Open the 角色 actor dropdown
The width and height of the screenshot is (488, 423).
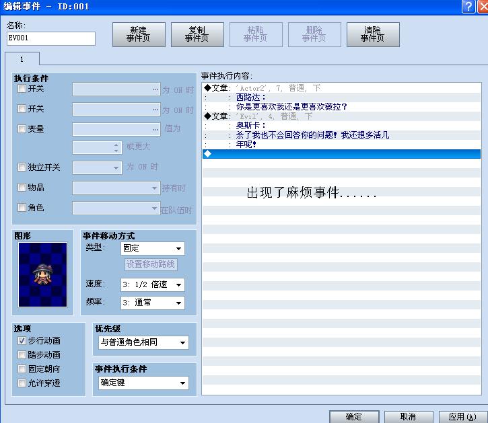tap(116, 208)
